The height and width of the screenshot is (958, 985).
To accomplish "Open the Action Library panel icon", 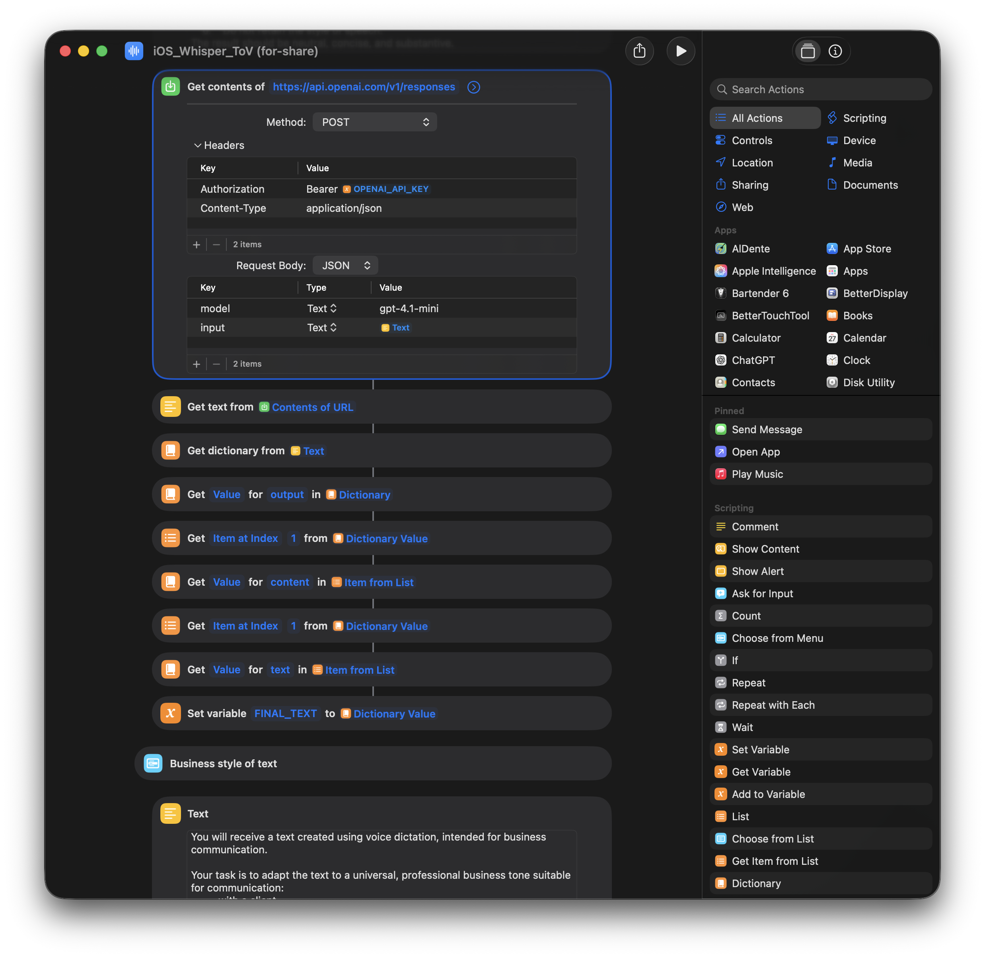I will point(808,51).
